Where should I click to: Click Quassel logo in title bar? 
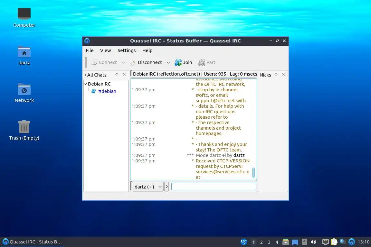[87, 41]
